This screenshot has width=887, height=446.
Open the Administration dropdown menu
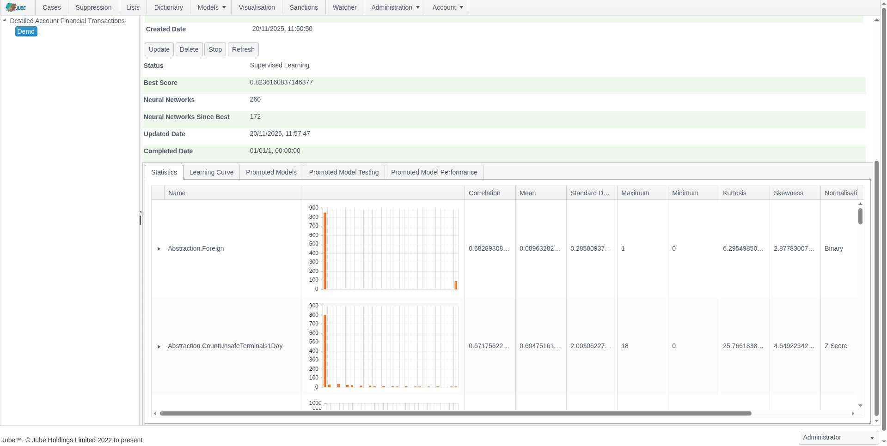[x=395, y=7]
